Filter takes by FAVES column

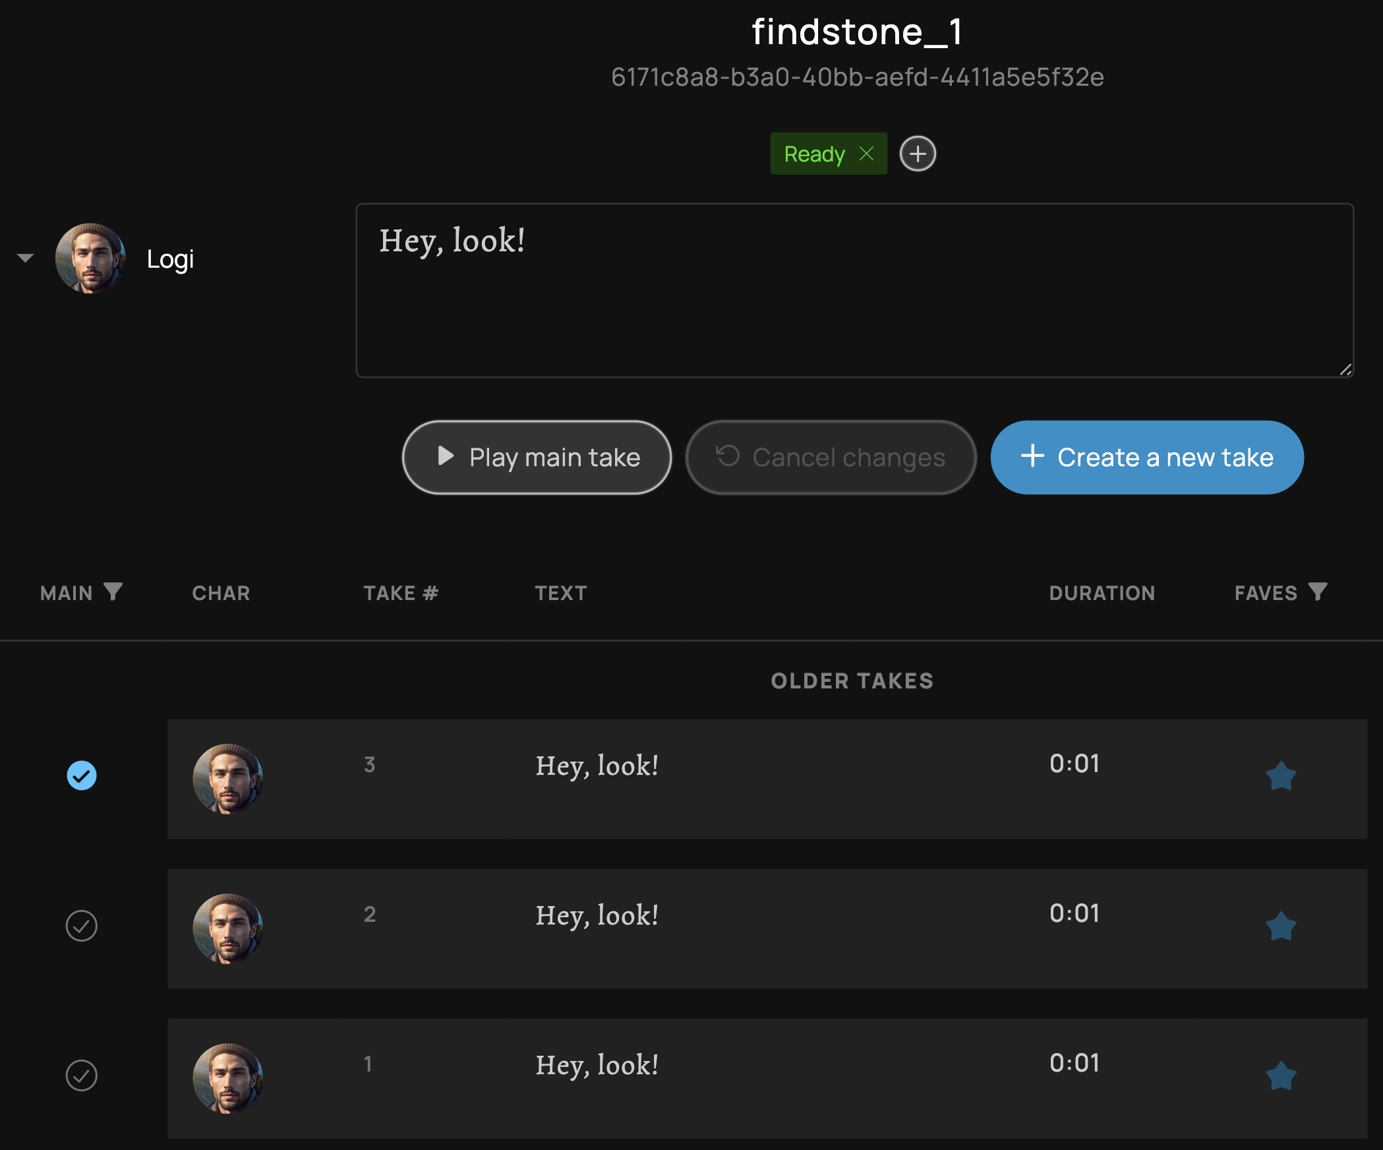pos(1318,593)
